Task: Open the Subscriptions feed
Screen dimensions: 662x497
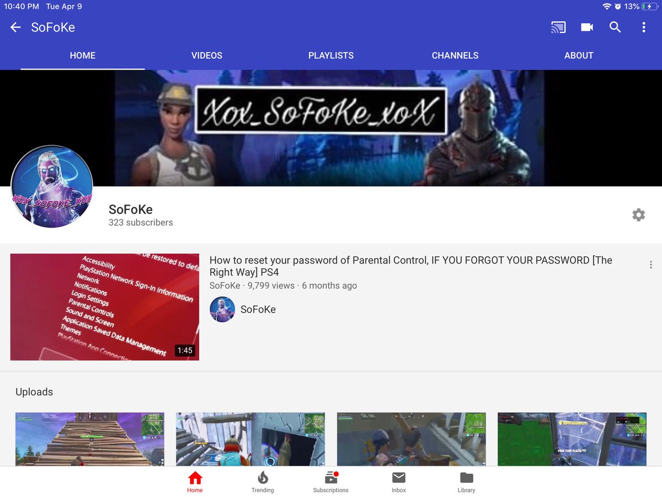Action: click(x=330, y=480)
